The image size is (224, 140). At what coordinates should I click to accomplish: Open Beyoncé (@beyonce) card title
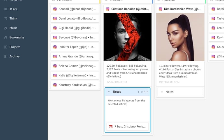(x=77, y=38)
